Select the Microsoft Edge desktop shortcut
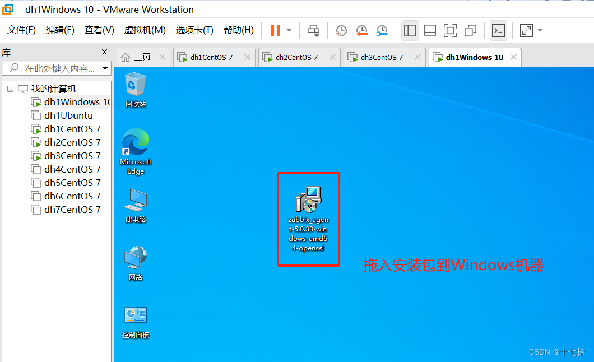594x362 pixels. point(136,152)
